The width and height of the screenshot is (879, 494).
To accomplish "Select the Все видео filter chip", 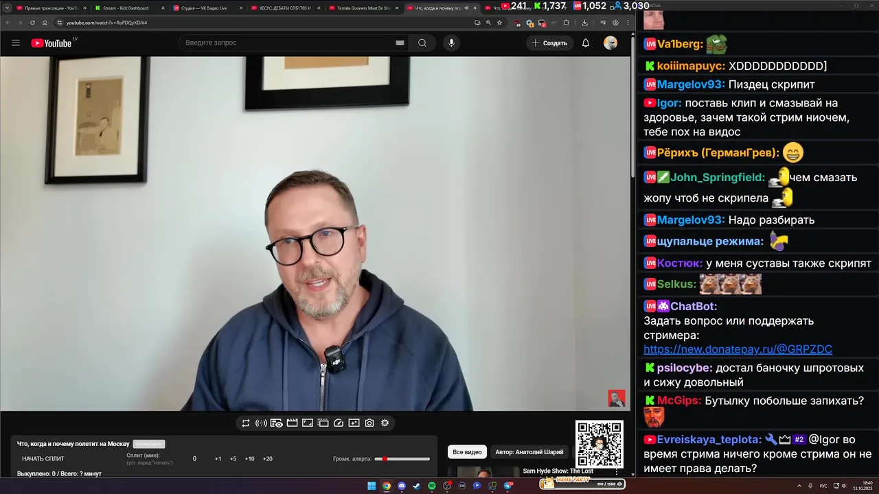I will (x=467, y=452).
